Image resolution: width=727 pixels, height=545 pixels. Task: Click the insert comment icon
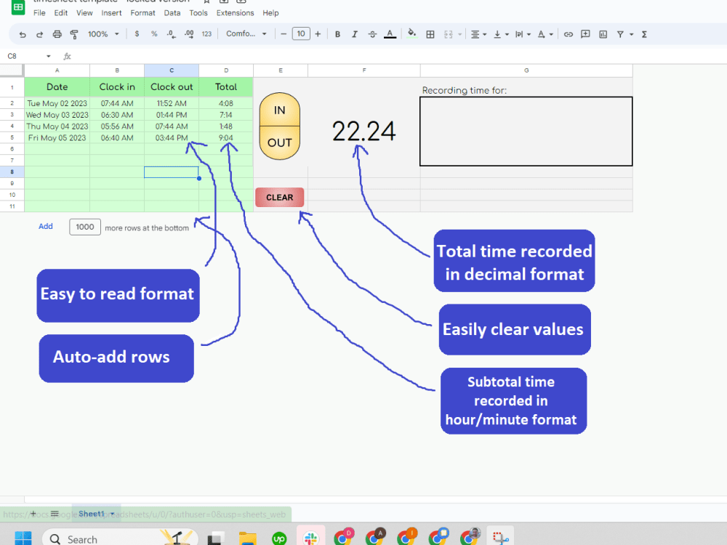tap(585, 34)
